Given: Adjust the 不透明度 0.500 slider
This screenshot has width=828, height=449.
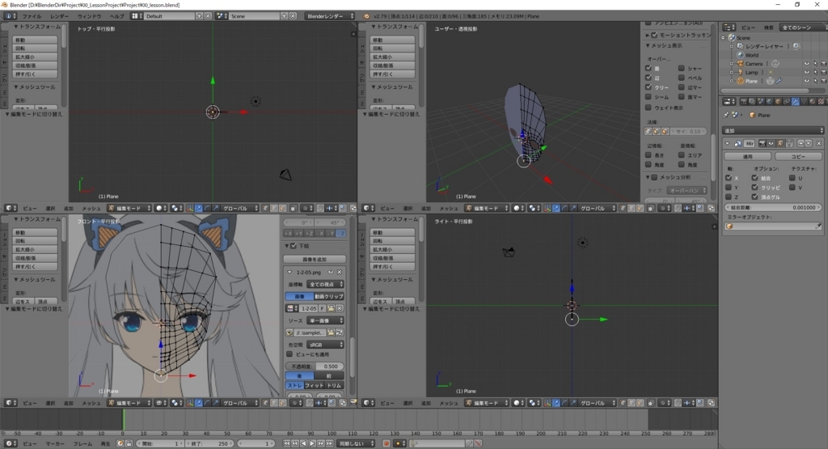Looking at the screenshot, I should (x=315, y=366).
